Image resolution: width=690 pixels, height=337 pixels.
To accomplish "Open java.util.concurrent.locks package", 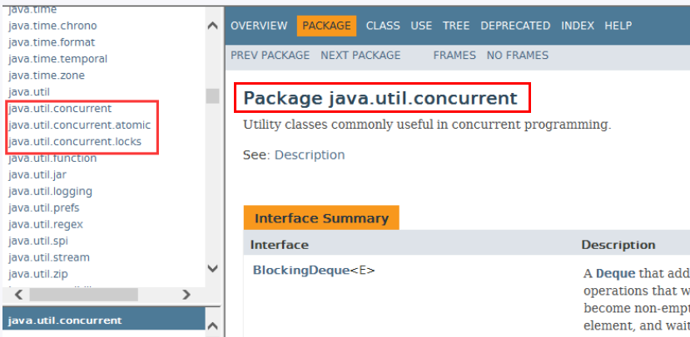I will (x=75, y=142).
